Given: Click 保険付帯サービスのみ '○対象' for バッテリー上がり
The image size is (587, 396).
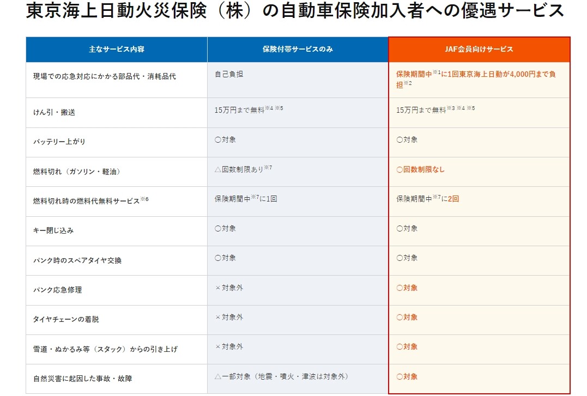Looking at the screenshot, I should point(225,139).
